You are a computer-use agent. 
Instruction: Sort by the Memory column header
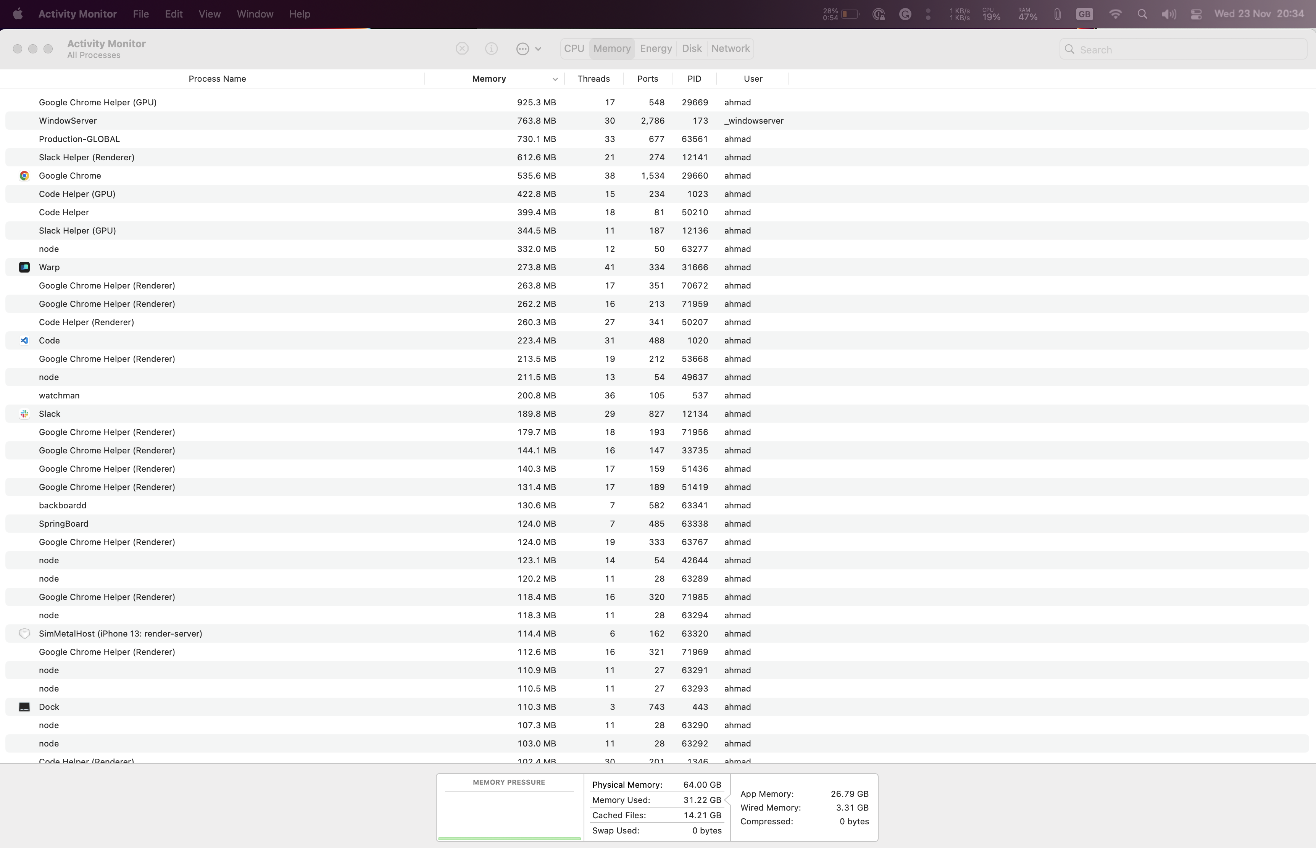(x=489, y=79)
